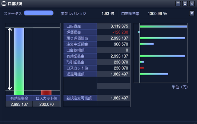
Task: Click the blue ステータス indicator bar
Action: (39, 13)
